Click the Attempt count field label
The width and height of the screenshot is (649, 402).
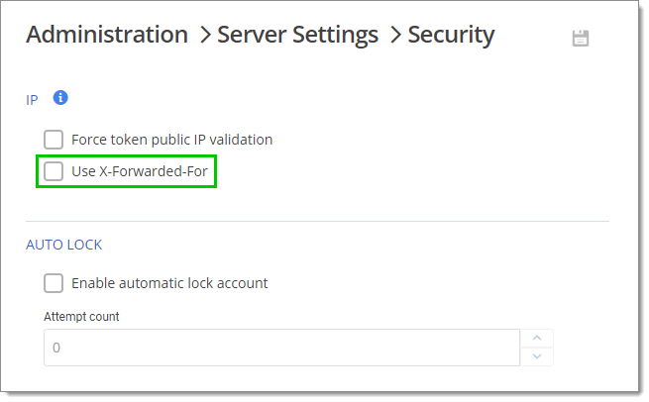(x=81, y=317)
